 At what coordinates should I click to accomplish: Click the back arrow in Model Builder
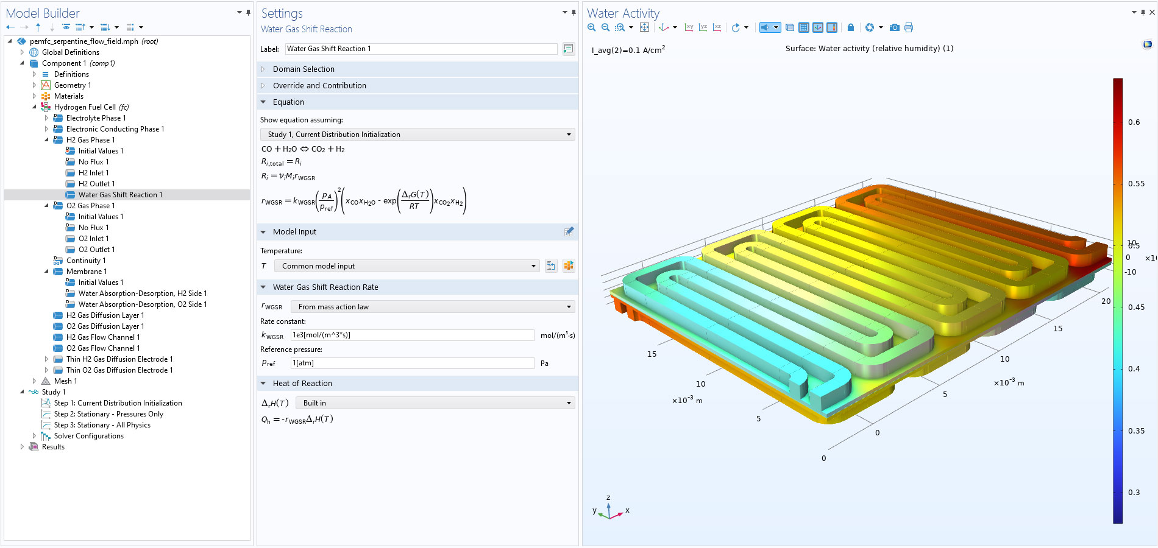point(10,27)
